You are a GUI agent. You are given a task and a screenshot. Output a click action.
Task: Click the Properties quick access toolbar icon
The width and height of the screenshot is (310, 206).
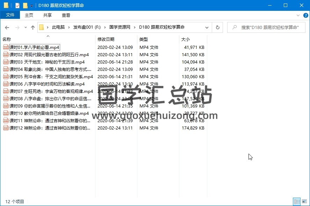point(17,6)
